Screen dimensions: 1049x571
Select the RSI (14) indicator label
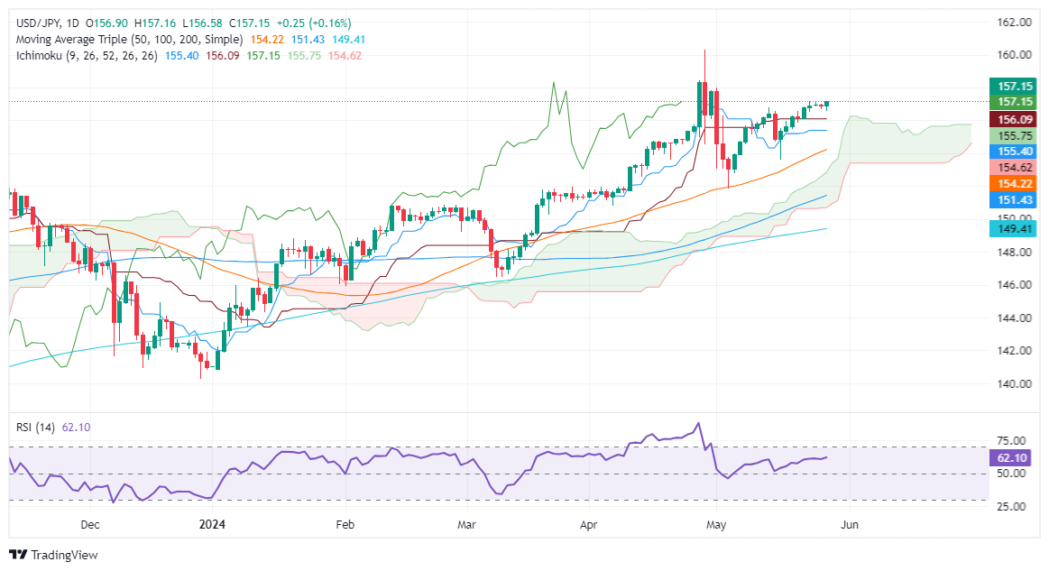[36, 428]
